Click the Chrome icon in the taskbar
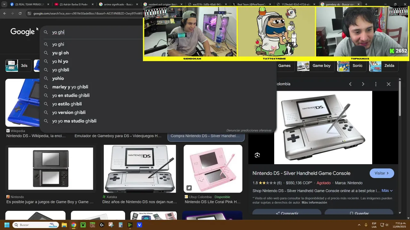The height and width of the screenshot is (230, 410). 74,225
